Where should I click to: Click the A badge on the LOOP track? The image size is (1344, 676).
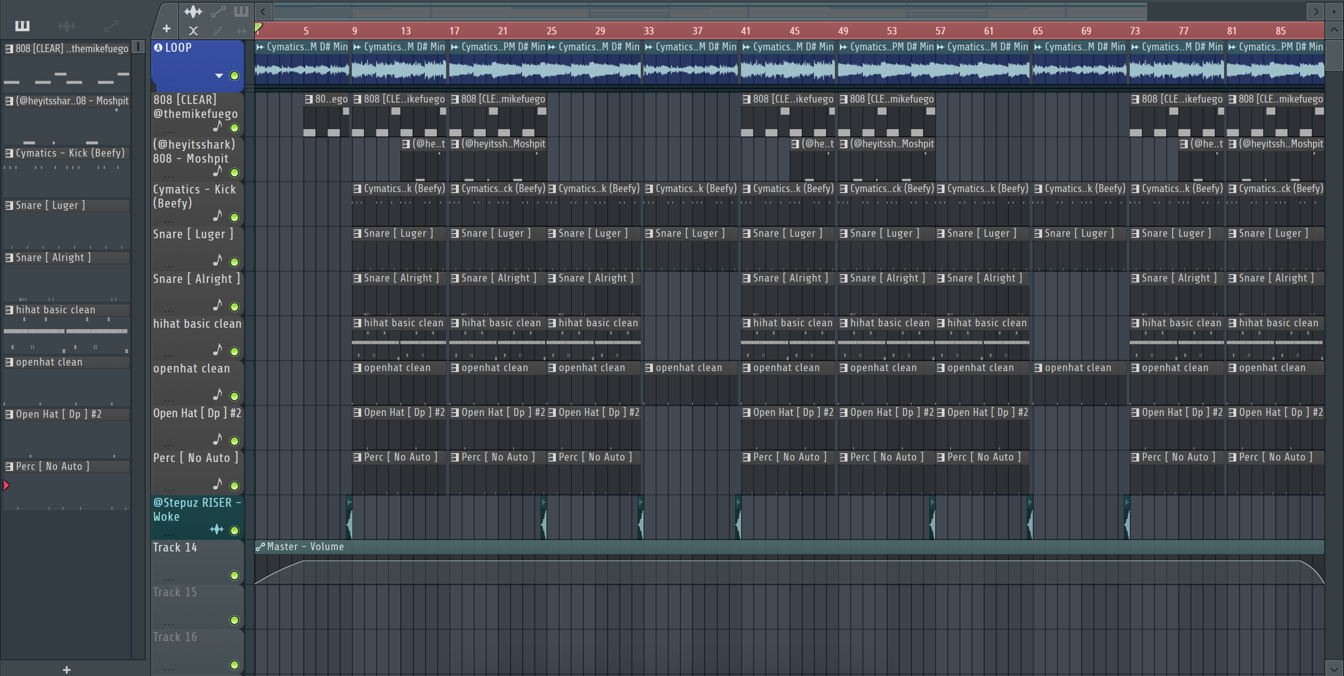(158, 48)
